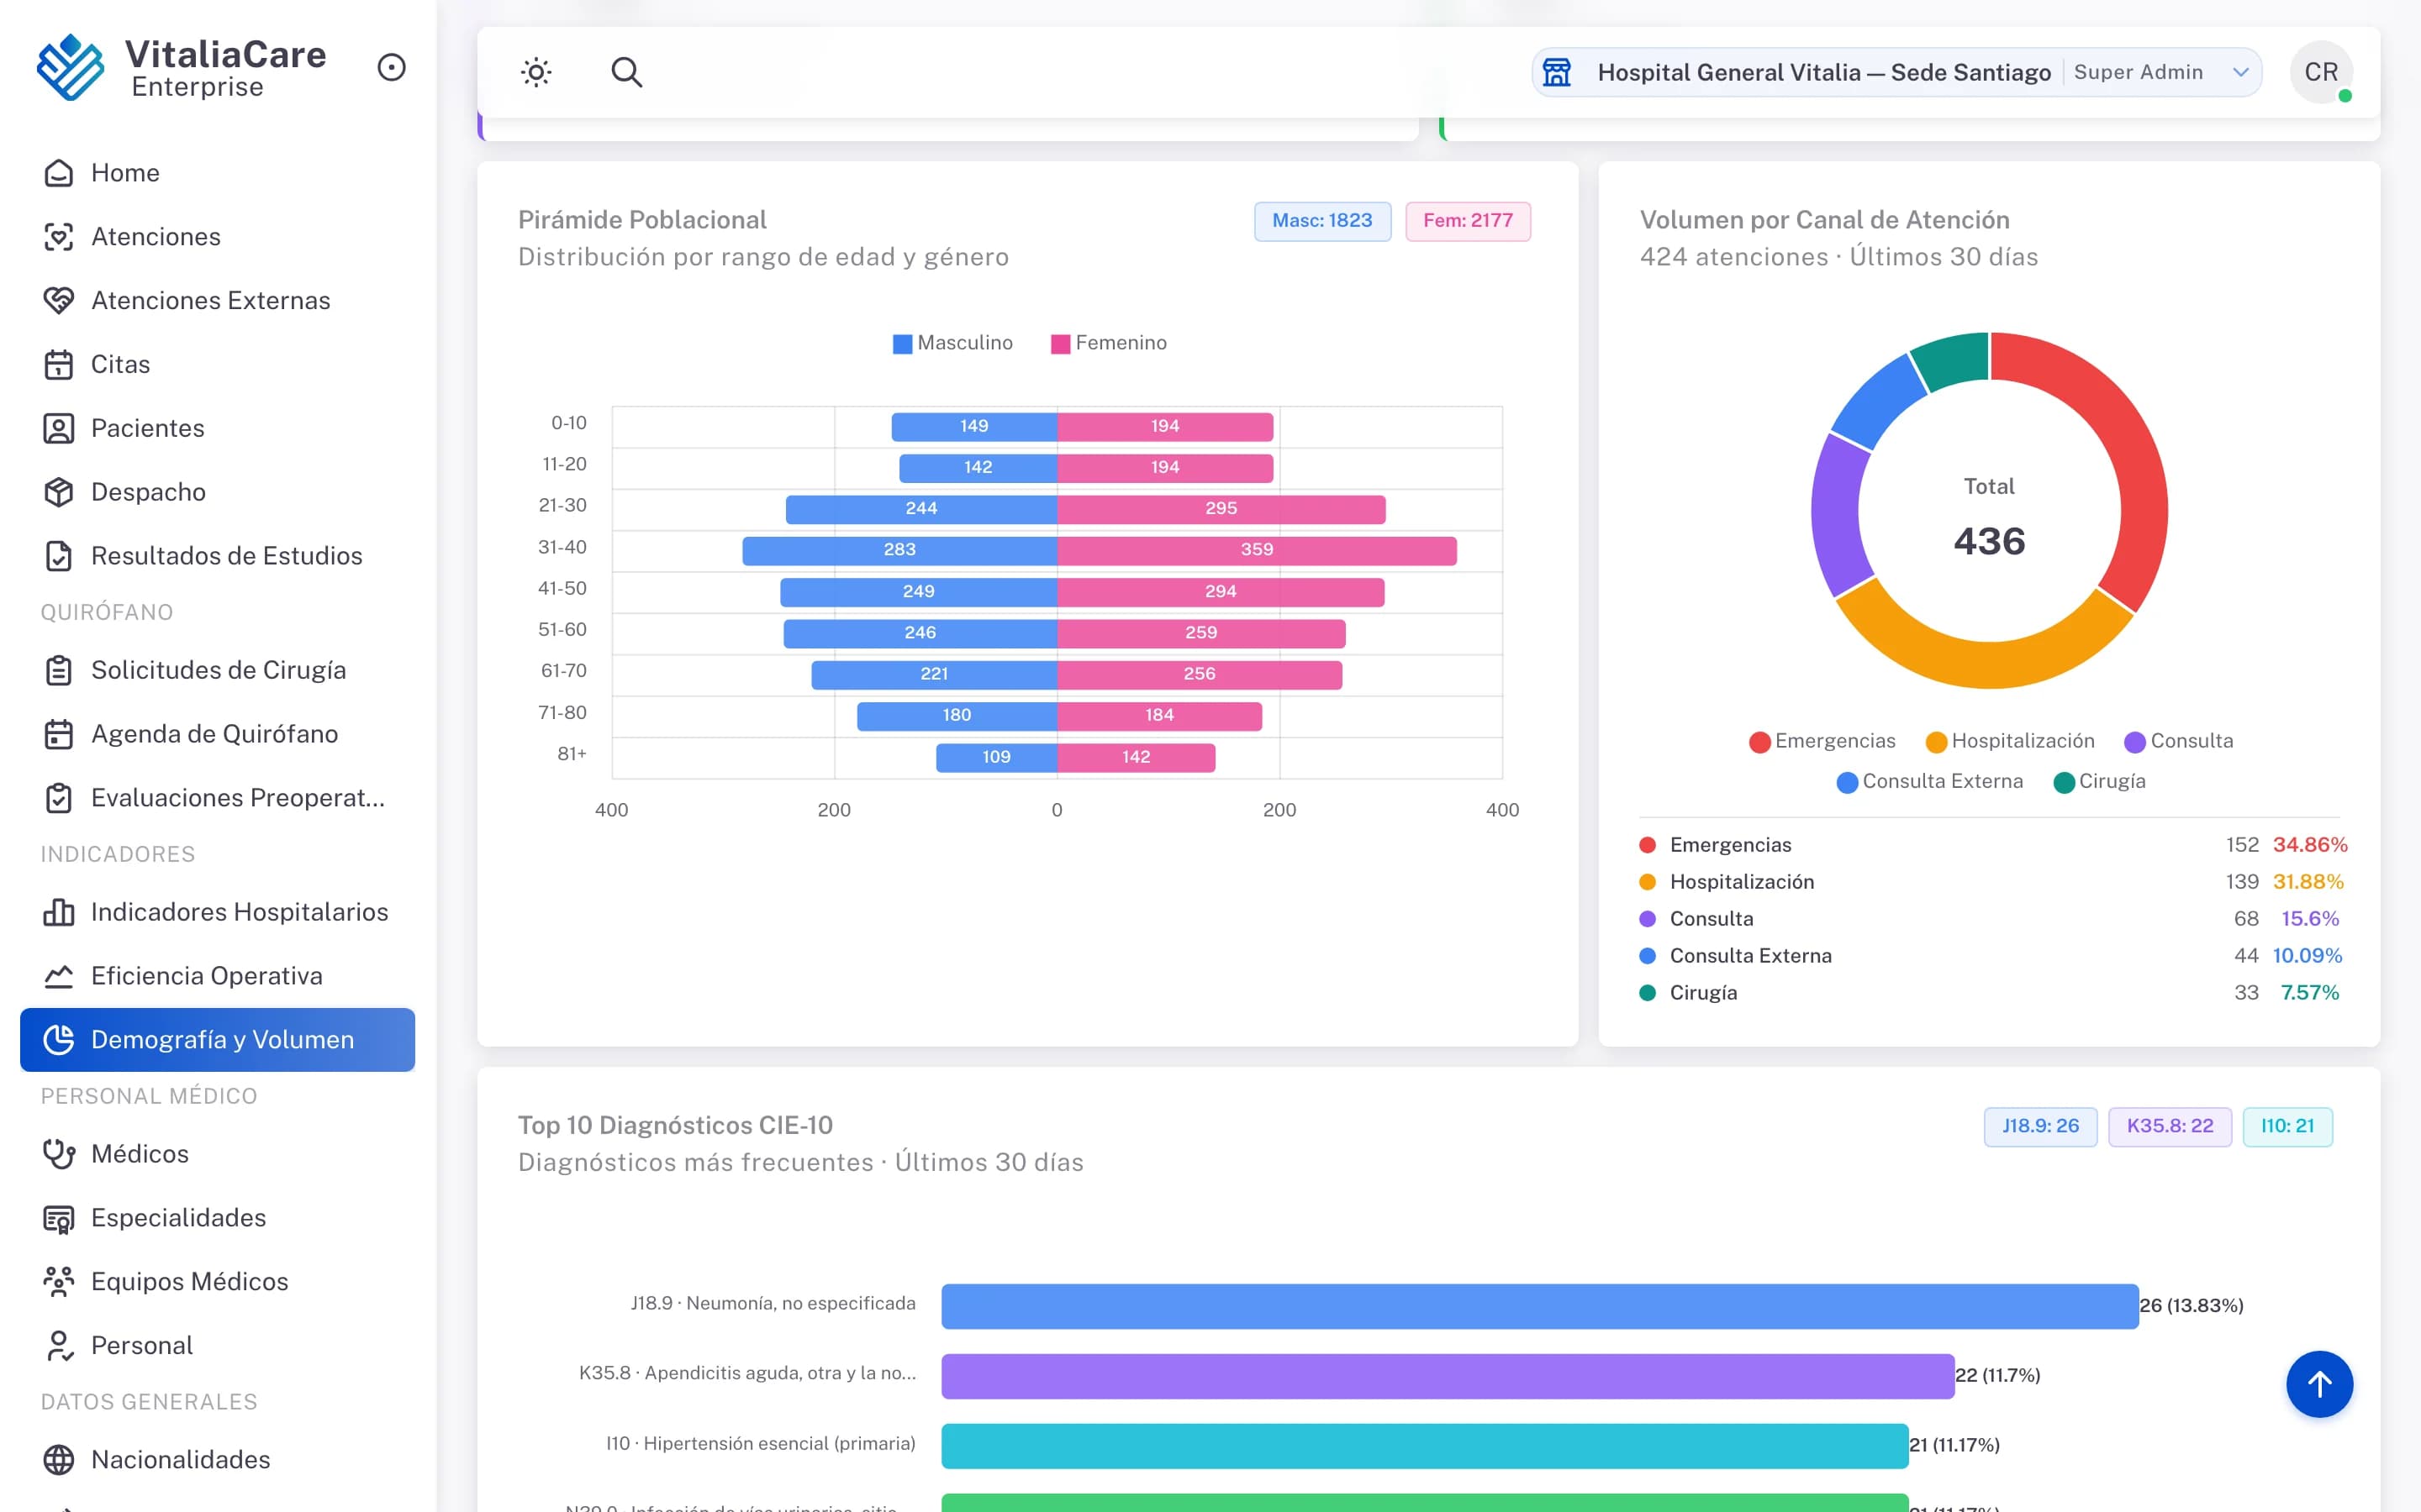Screen dimensions: 2421x1512
Task: Click the Médicos stethoscope icon
Action: pyautogui.click(x=59, y=1154)
